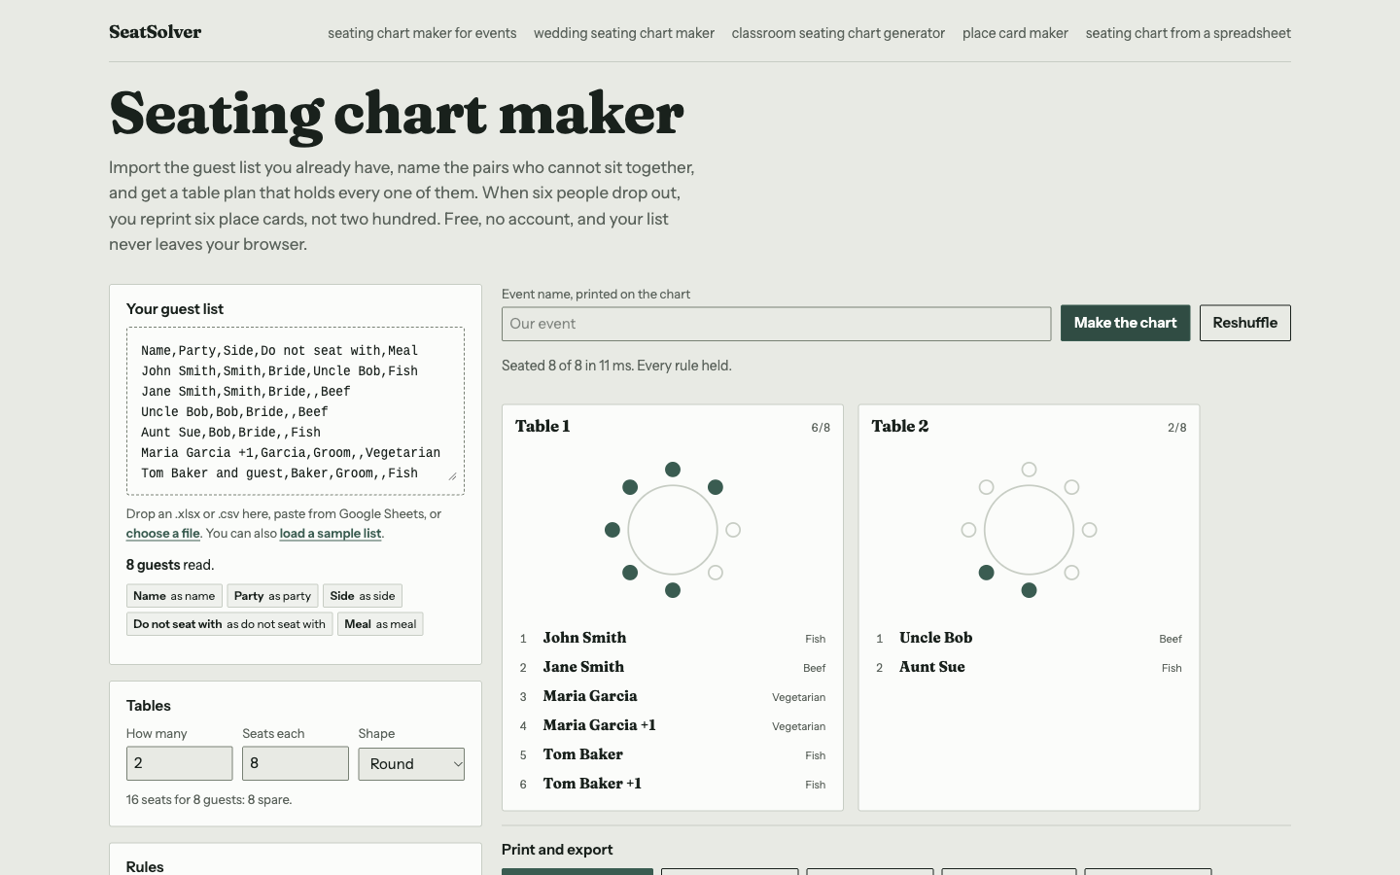Screen dimensions: 1400x875
Task: Click the choose a file link
Action: 162,534
